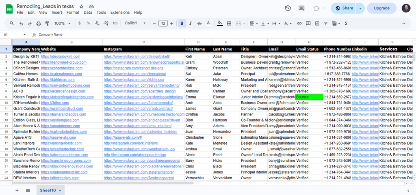The height and width of the screenshot is (195, 416).
Task: Click the horizontal scrollbar
Action: pos(103,183)
